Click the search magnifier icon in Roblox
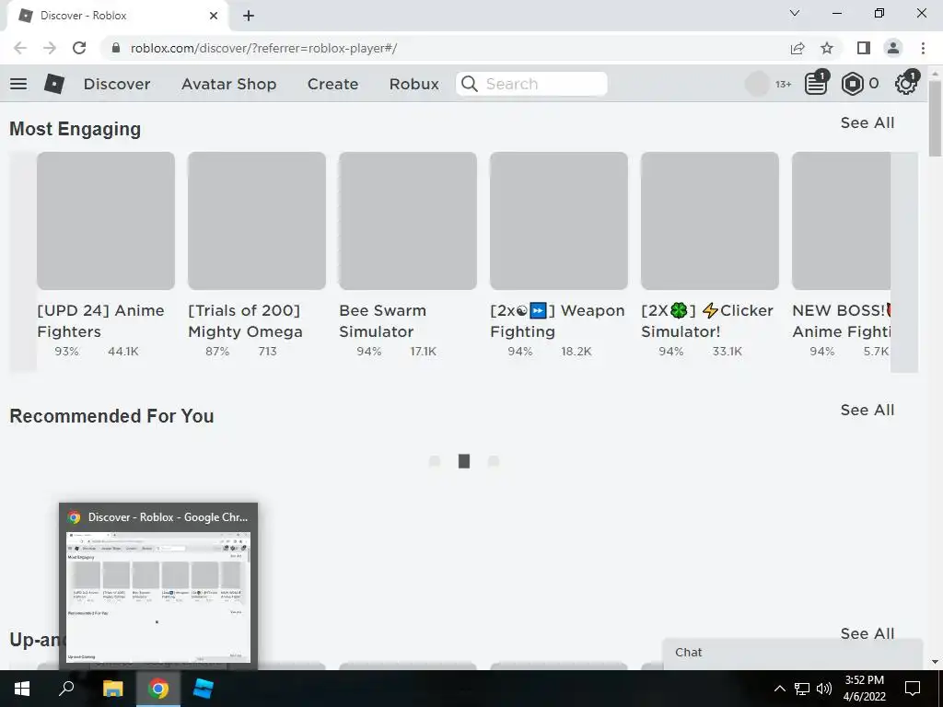Image resolution: width=943 pixels, height=707 pixels. point(469,84)
